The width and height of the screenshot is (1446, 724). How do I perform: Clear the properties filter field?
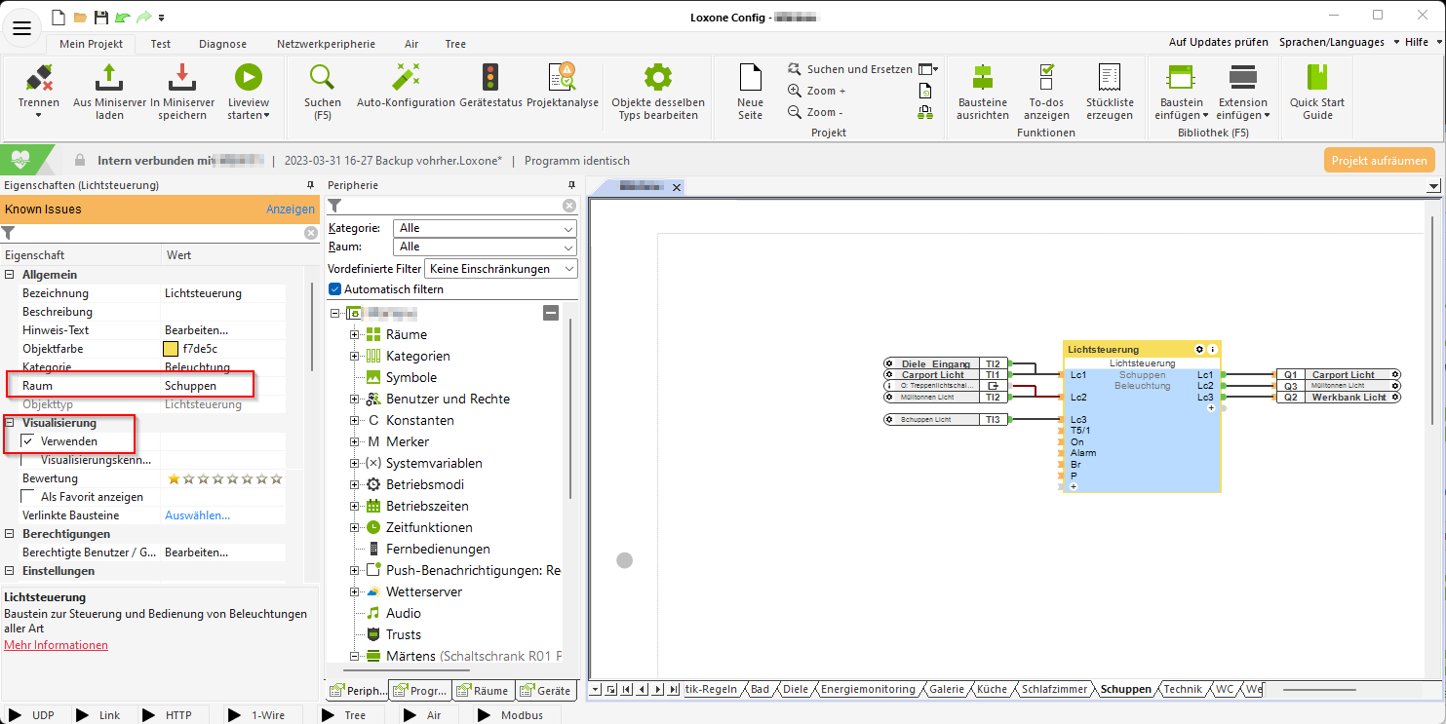click(x=311, y=233)
